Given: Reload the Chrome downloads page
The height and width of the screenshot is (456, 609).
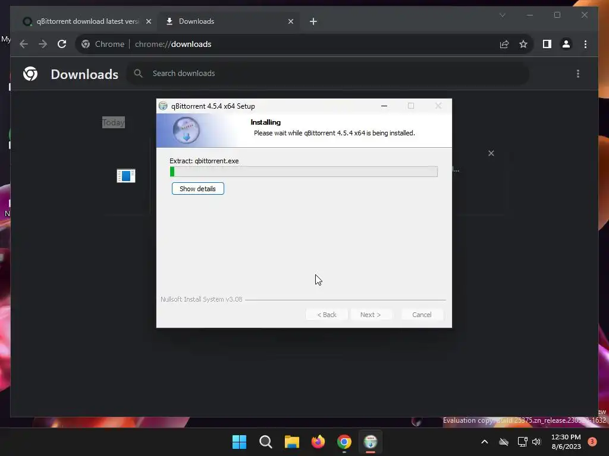Looking at the screenshot, I should [62, 44].
